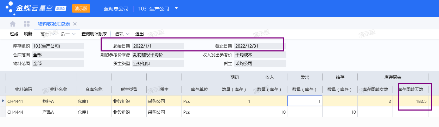The image size is (439, 127).
Task: Click the 发出 group header
Action: pyautogui.click(x=305, y=77)
